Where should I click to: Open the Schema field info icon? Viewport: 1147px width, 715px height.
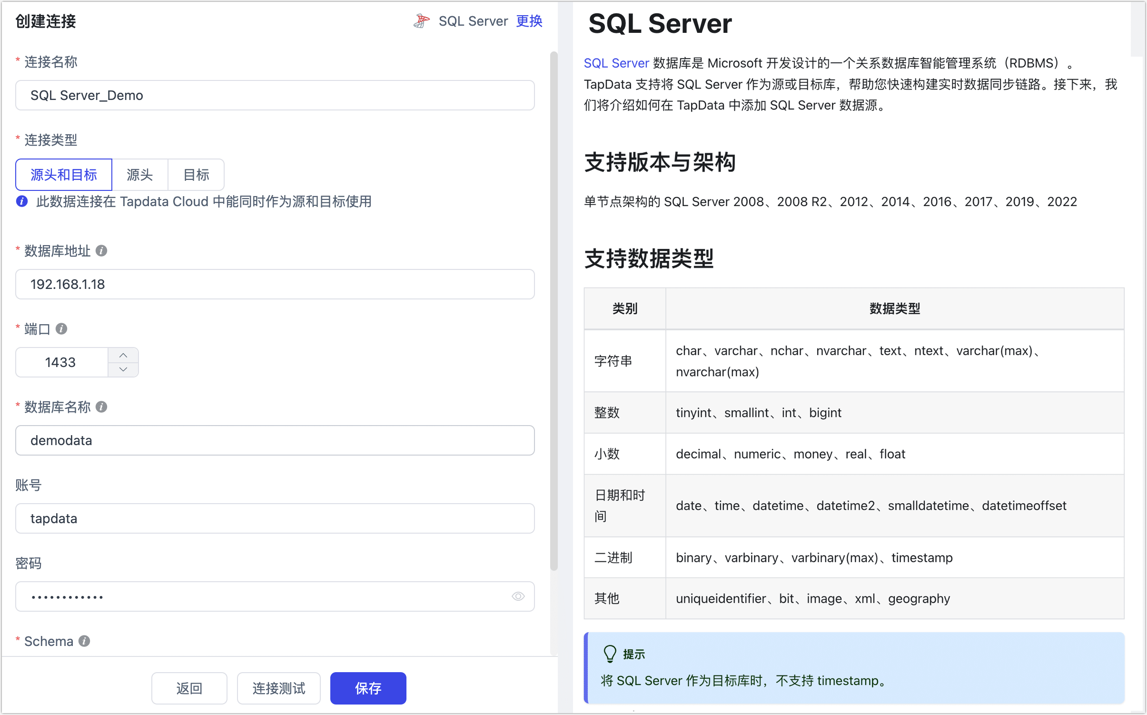[85, 641]
